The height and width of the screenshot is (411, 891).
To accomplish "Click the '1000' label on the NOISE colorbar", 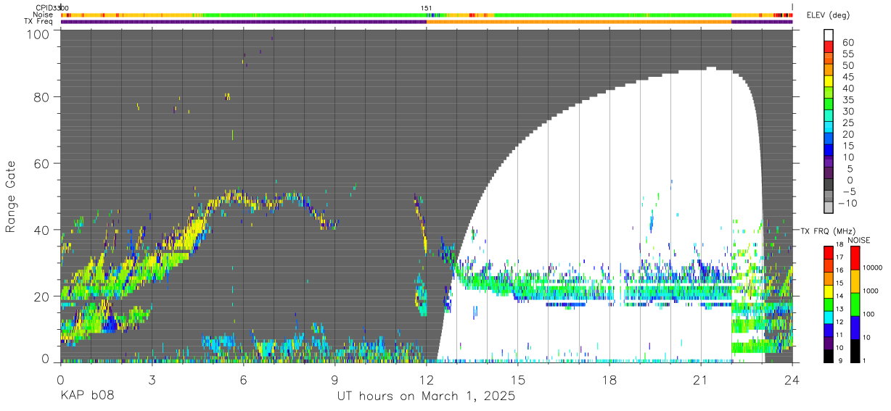I will pyautogui.click(x=871, y=291).
